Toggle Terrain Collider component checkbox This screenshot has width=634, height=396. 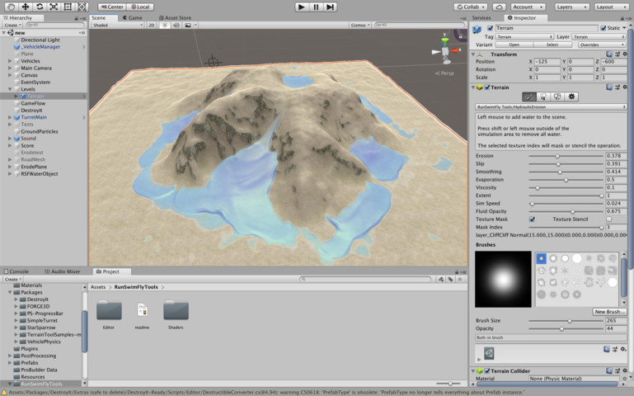pyautogui.click(x=487, y=371)
